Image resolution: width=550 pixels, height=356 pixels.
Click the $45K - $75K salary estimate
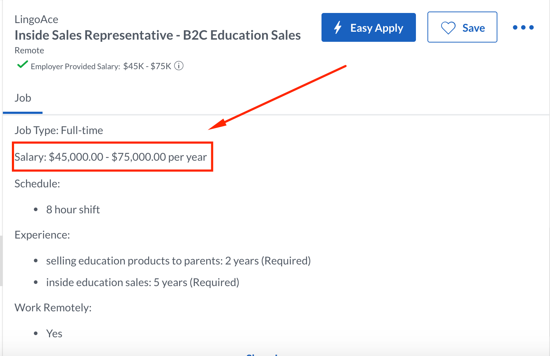pyautogui.click(x=147, y=66)
